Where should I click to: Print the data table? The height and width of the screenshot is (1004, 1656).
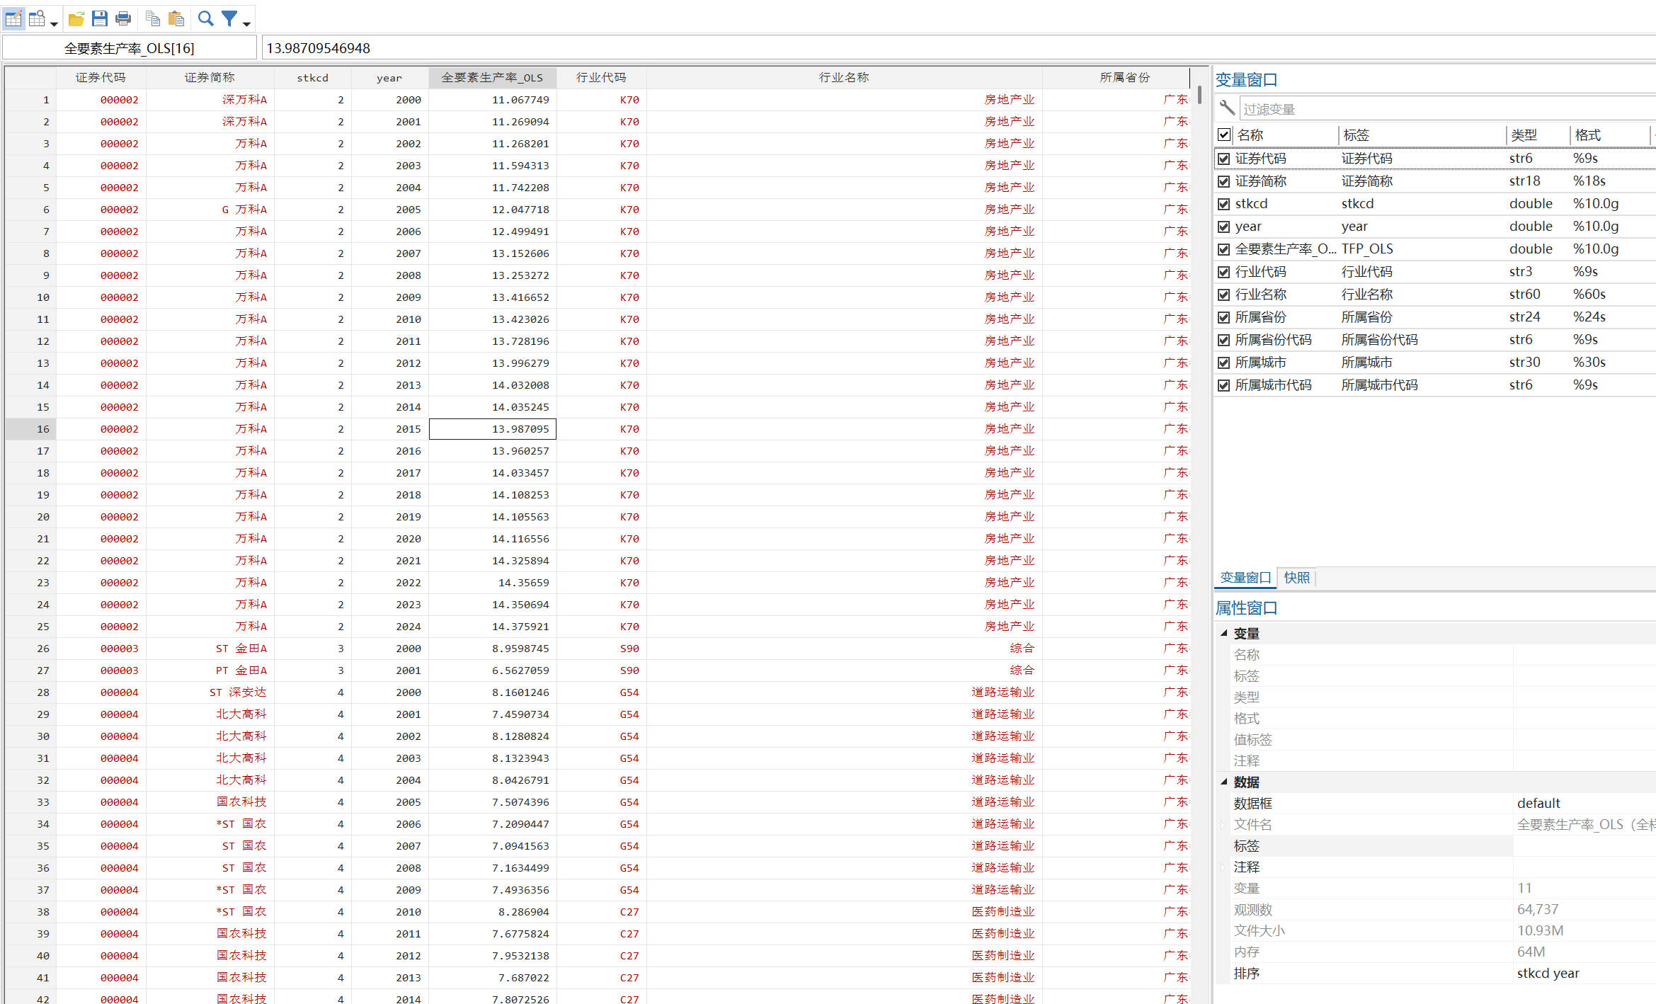point(123,19)
